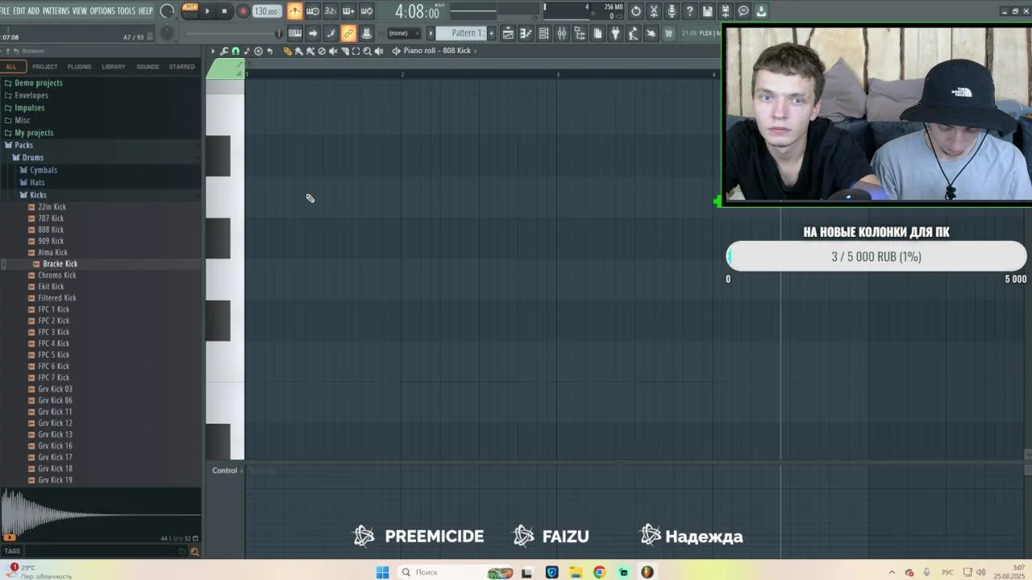
Task: Open the PATTERNS menu
Action: coord(56,10)
